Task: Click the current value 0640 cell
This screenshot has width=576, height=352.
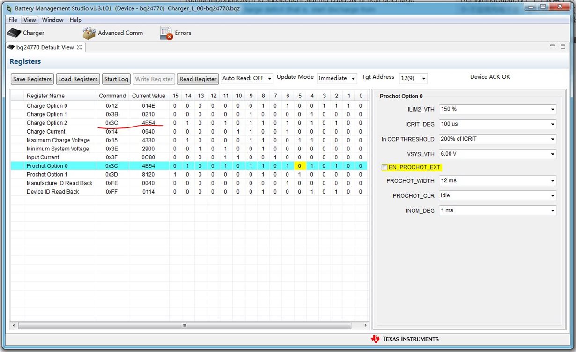Action: [148, 132]
